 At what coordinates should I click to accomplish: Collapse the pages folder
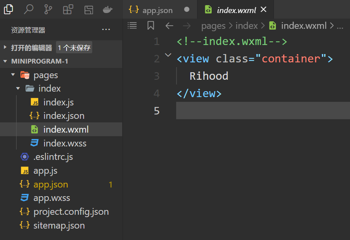13,75
